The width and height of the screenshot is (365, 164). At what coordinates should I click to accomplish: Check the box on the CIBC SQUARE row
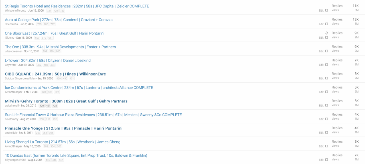tap(327, 78)
